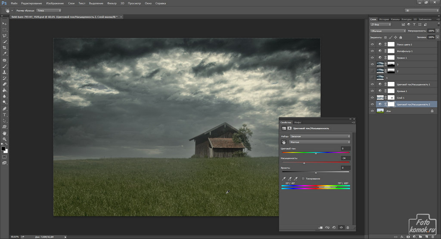Enable the Тонирование checkbox
The height and width of the screenshot is (239, 441).
coord(303,179)
